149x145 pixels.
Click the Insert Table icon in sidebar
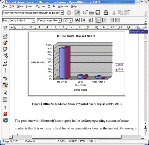(5, 28)
